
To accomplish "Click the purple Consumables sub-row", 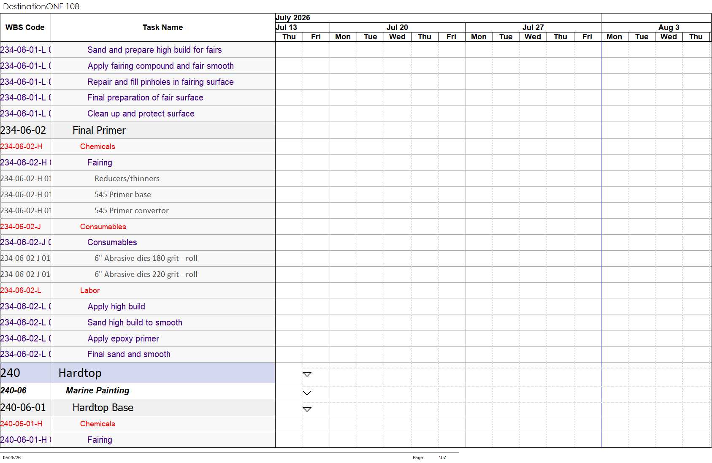I will [112, 242].
